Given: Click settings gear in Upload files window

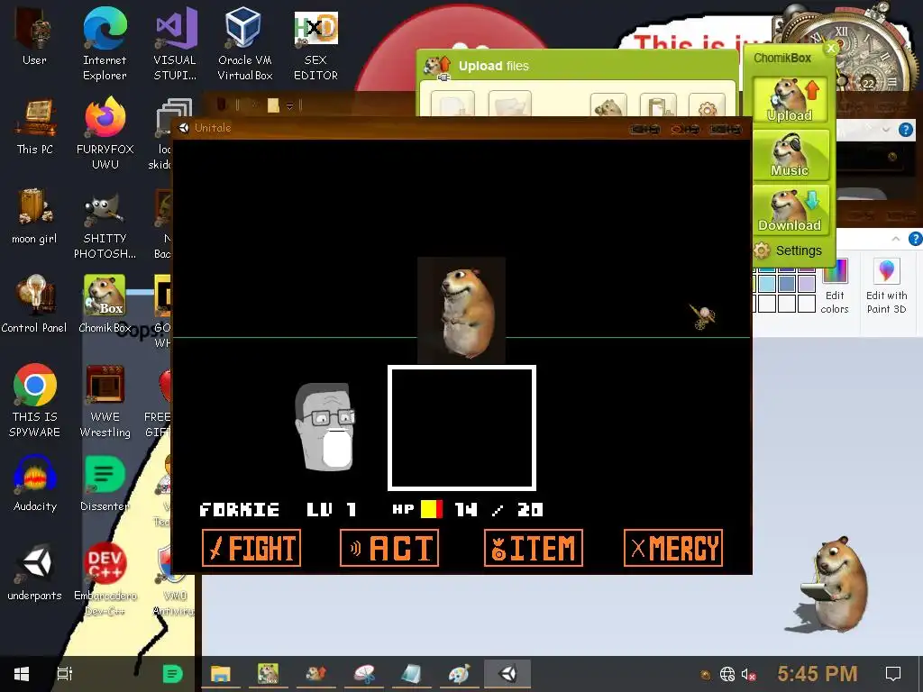Looking at the screenshot, I should tap(707, 108).
